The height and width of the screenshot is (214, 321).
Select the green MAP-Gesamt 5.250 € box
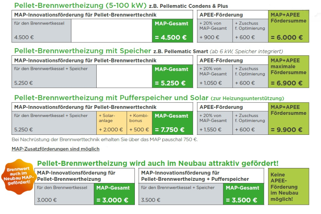tap(172, 76)
